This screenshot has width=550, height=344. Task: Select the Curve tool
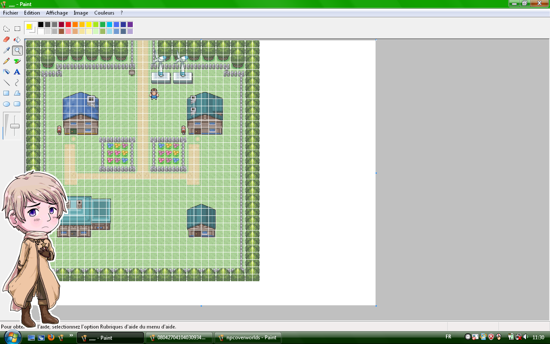coord(17,83)
